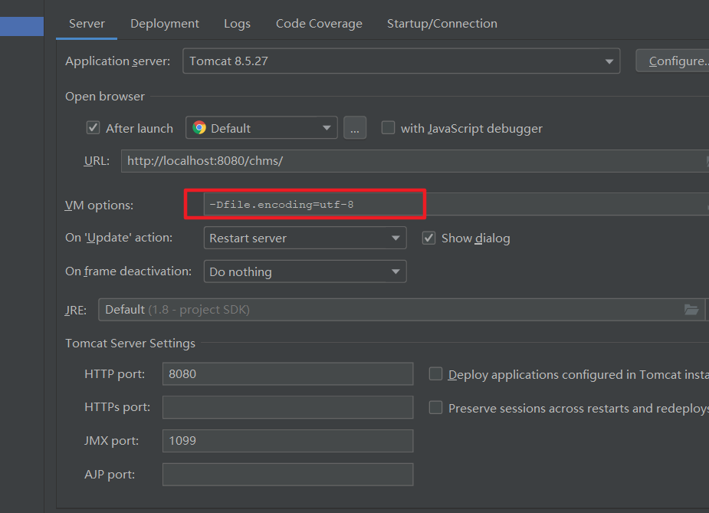This screenshot has width=709, height=513.
Task: Select the highlighted item in the left sidebar
Action: (21, 26)
